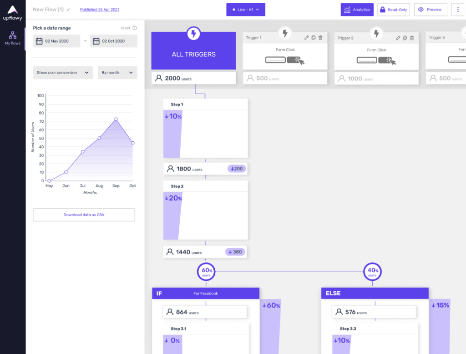The width and height of the screenshot is (466, 354).
Task: Delete Trigger 2 with trash icon
Action: tap(412, 38)
